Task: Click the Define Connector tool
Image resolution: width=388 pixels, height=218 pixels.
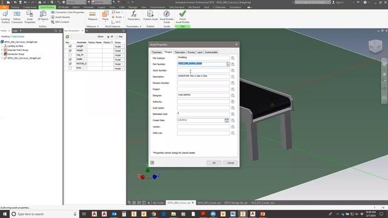Action: [17, 17]
